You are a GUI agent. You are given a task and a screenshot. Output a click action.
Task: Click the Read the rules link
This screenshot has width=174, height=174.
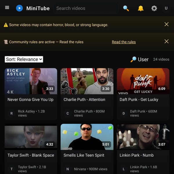pos(124,42)
